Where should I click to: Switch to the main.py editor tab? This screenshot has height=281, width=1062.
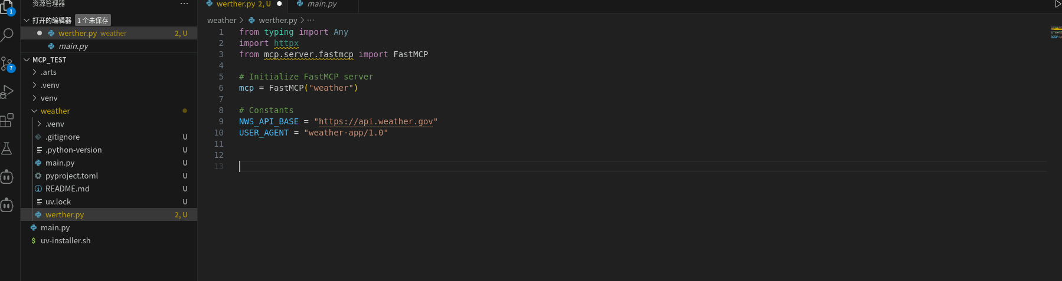[x=322, y=4]
